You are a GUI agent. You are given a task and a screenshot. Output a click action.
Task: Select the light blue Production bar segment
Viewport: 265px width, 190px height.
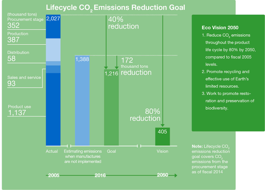click(x=53, y=49)
